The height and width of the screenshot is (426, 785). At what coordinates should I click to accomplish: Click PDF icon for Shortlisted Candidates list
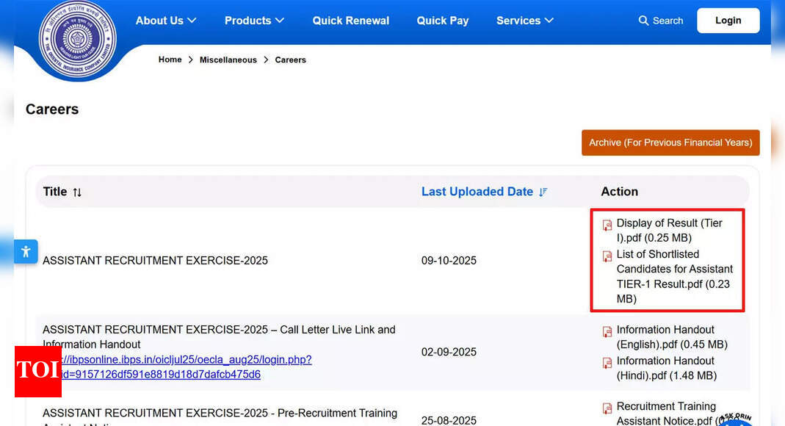click(607, 256)
